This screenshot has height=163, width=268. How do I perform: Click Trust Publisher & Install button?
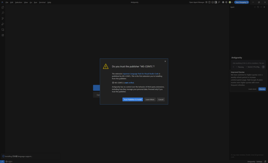[x=132, y=99]
